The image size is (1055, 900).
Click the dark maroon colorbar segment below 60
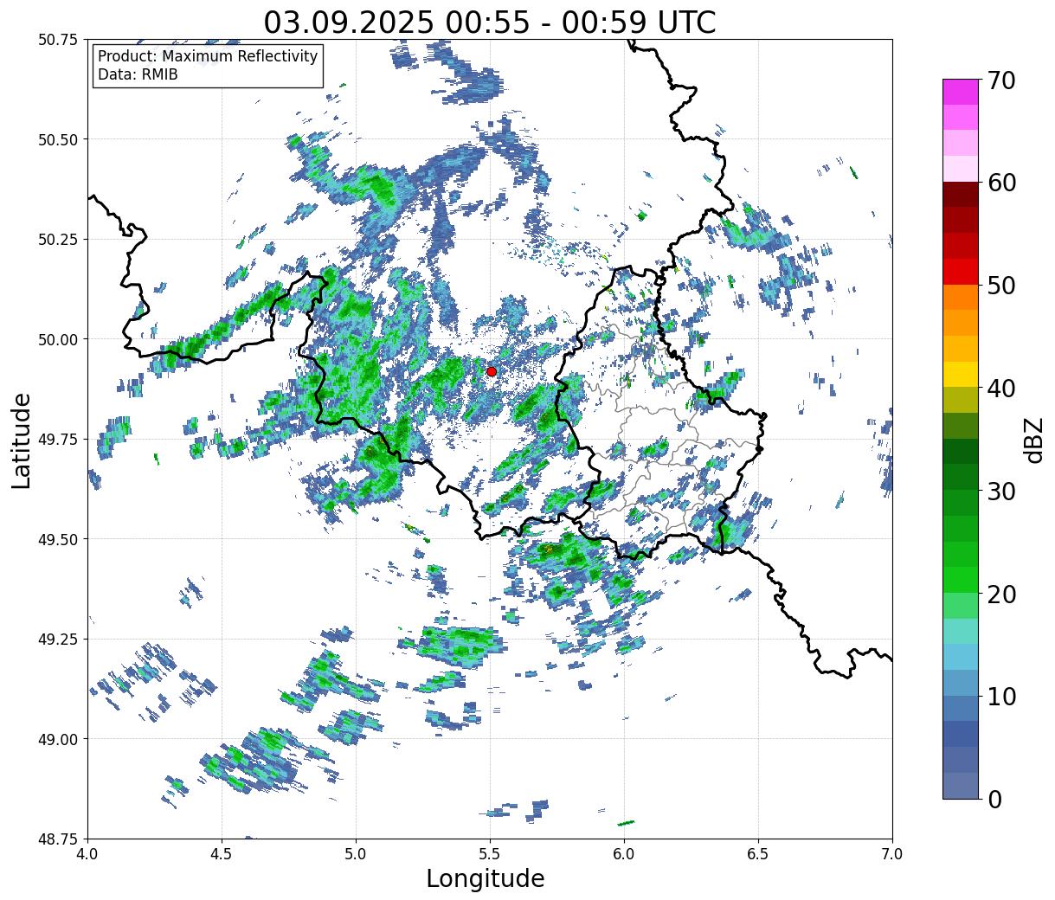pyautogui.click(x=961, y=195)
